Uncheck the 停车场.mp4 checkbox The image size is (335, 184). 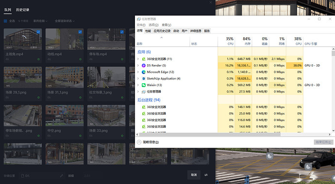point(122,32)
